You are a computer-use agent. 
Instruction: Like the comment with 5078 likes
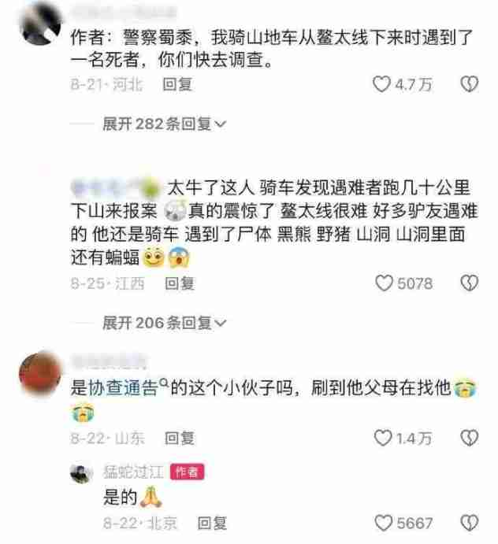pyautogui.click(x=384, y=283)
